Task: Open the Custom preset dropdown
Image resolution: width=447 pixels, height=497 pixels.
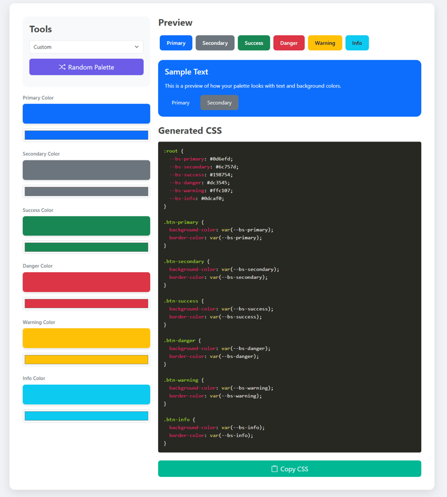Action: (x=86, y=47)
